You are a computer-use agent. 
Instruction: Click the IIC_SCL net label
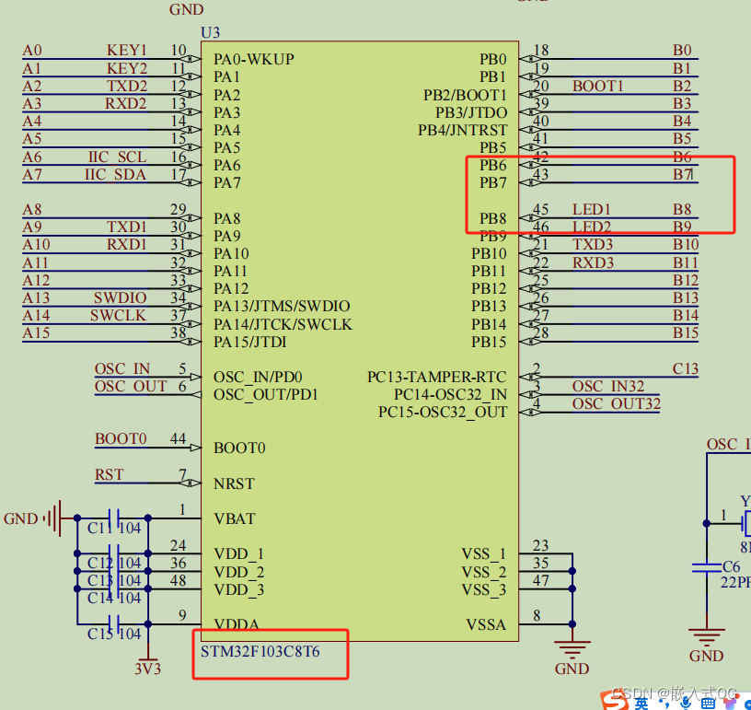pos(118,157)
